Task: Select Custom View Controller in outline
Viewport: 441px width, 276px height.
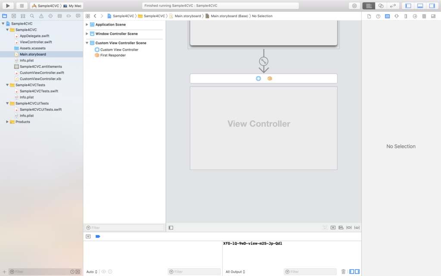Action: pyautogui.click(x=119, y=50)
